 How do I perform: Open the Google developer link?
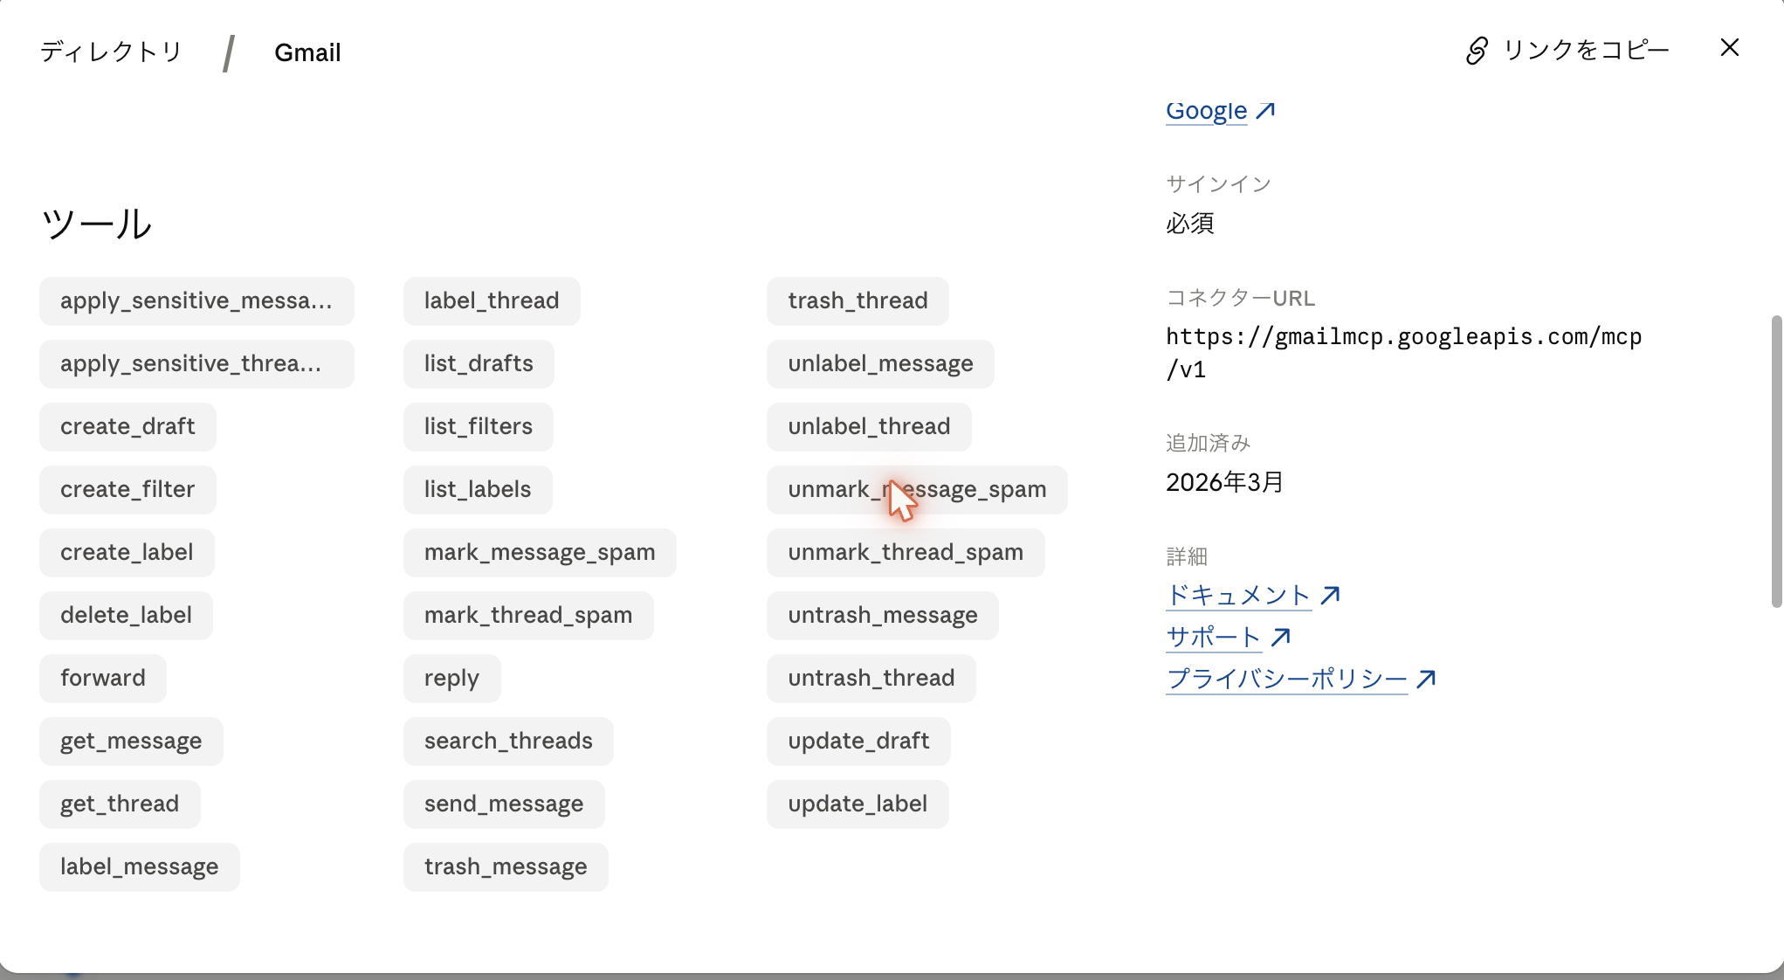coord(1207,111)
